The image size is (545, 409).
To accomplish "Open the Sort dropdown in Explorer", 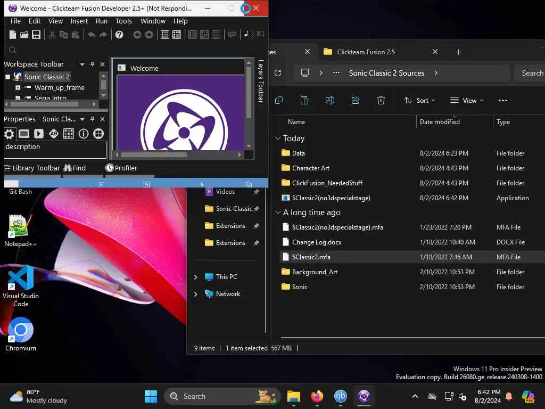I will pos(419,101).
